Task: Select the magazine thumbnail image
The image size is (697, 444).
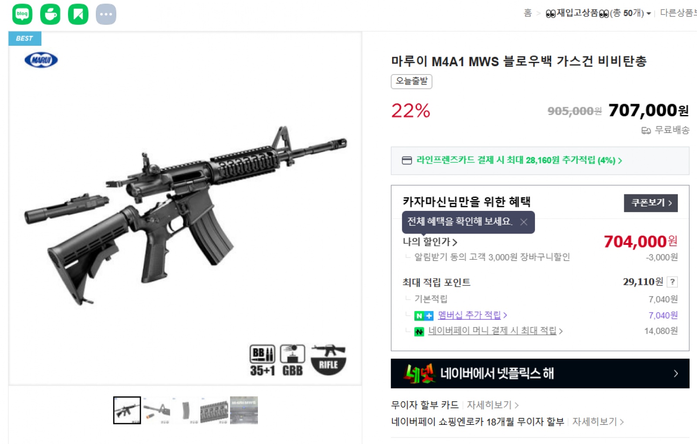Action: click(x=186, y=410)
